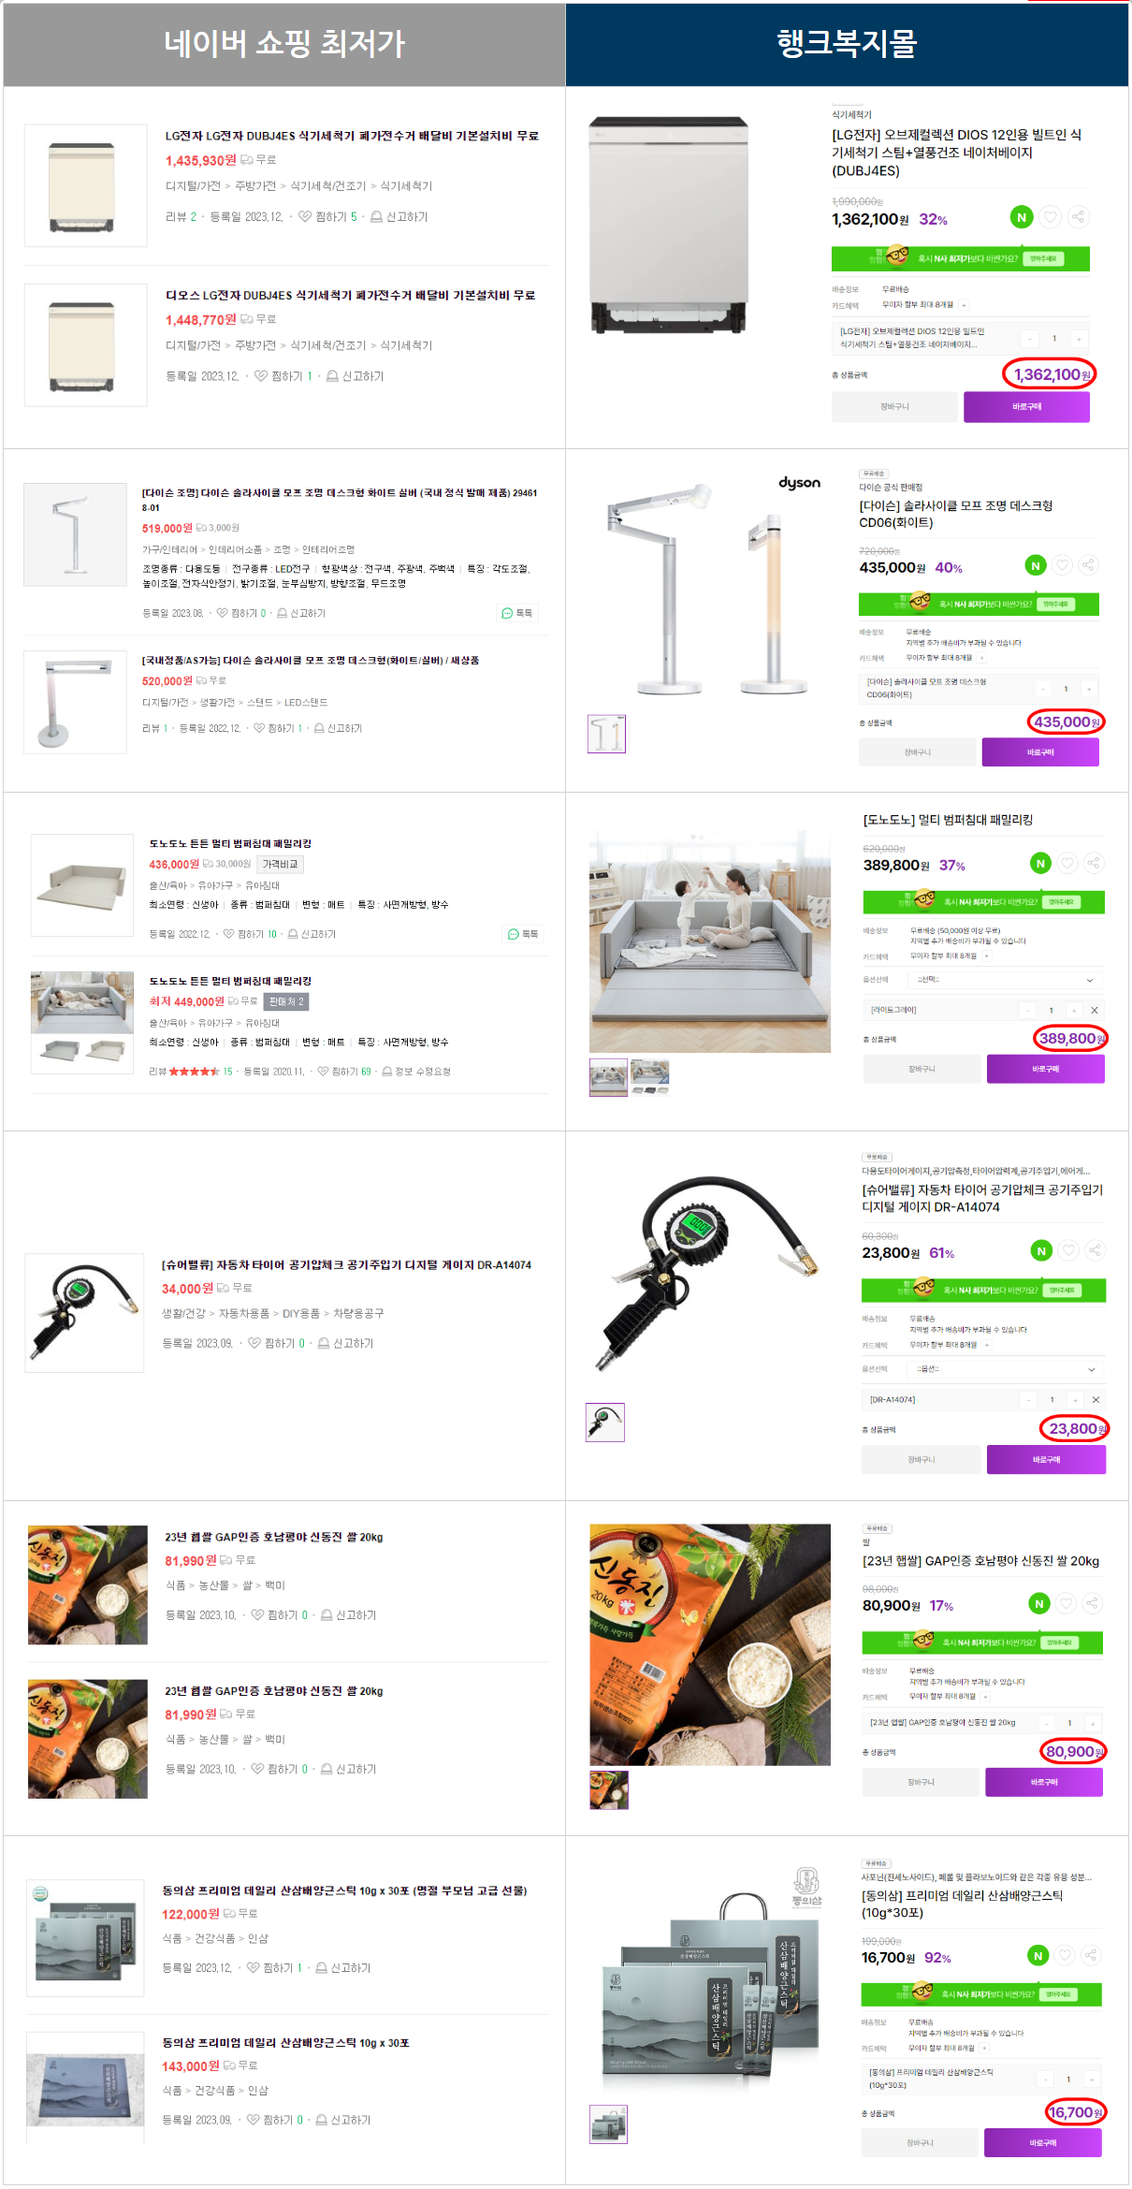1132x2189 pixels.
Task: Click the heart icon for 동의삼 ginseng sticks
Action: click(x=1066, y=1955)
